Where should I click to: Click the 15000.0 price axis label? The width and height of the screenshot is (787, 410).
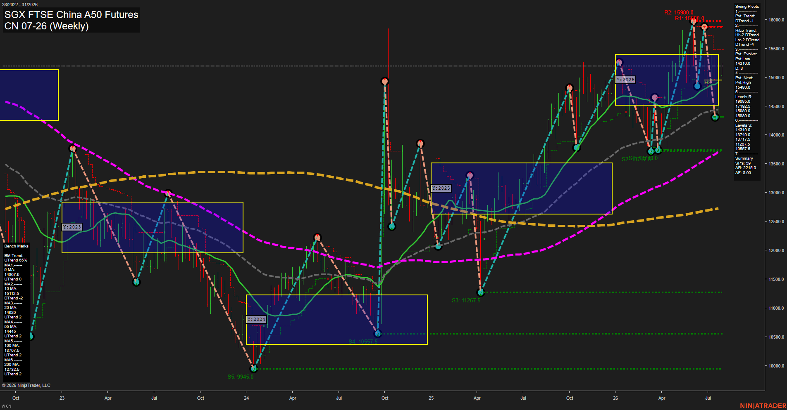(776, 78)
